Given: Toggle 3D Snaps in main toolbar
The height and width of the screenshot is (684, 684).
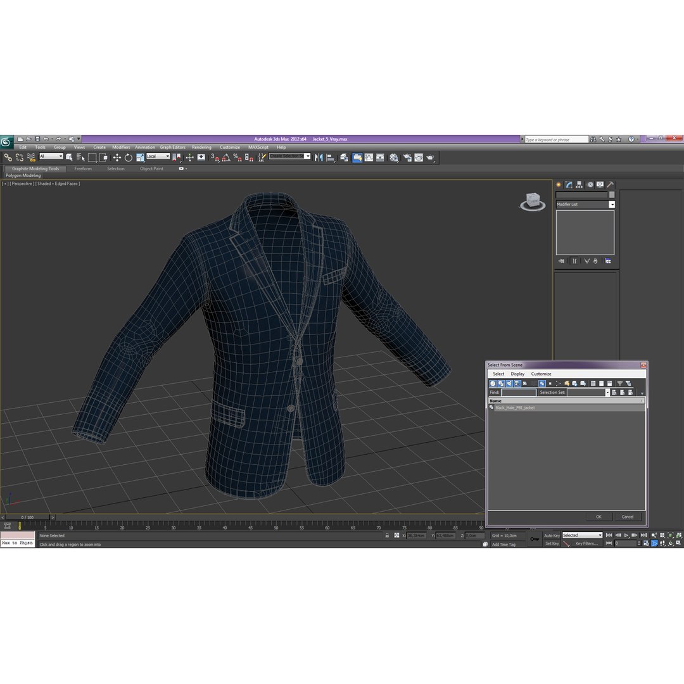Looking at the screenshot, I should pyautogui.click(x=215, y=158).
